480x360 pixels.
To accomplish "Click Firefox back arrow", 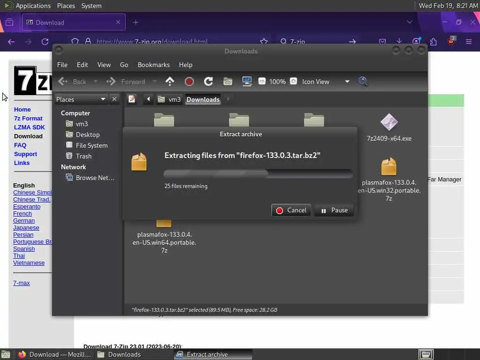I will [x=11, y=42].
